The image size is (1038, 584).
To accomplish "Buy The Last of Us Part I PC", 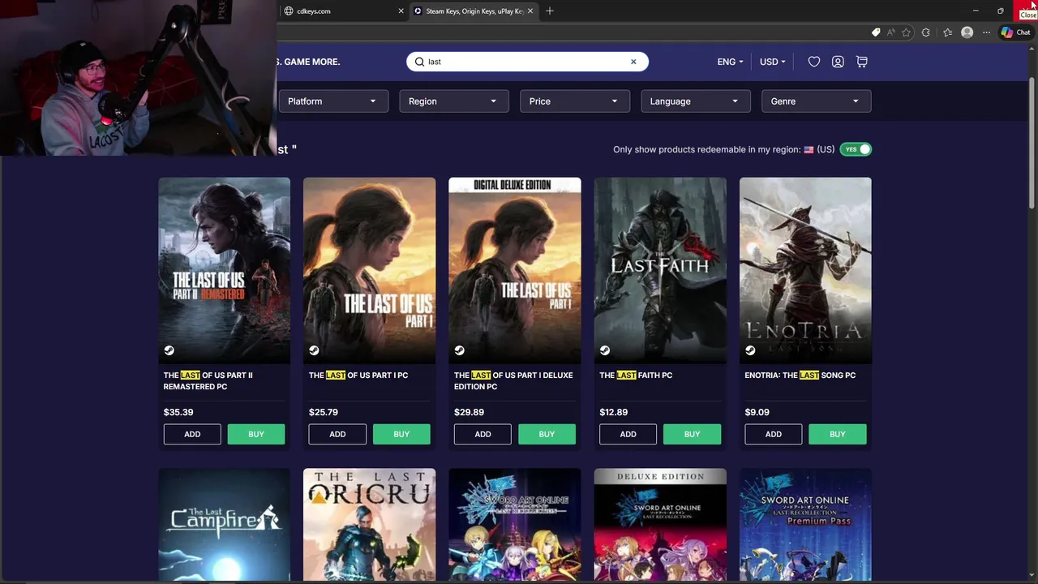I will click(x=401, y=434).
